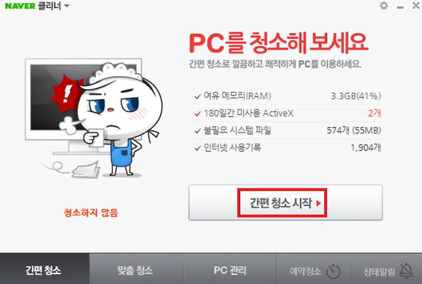Click the 574개 (55MB) system file count
Screen dimensions: 422x284
tap(354, 131)
